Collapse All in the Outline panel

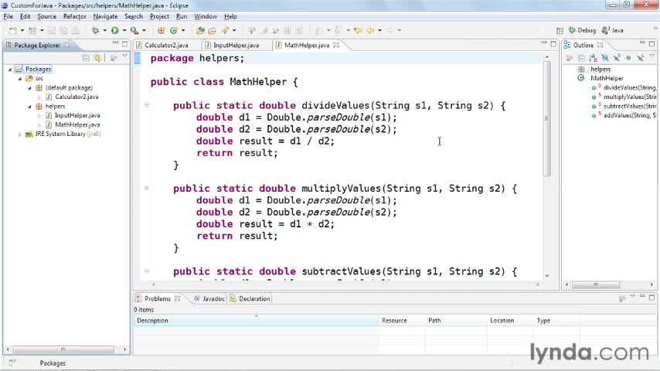point(581,58)
